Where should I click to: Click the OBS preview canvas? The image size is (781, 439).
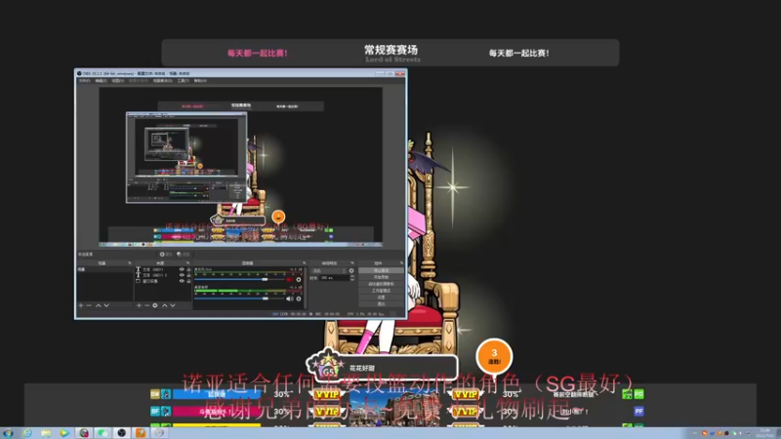(240, 167)
